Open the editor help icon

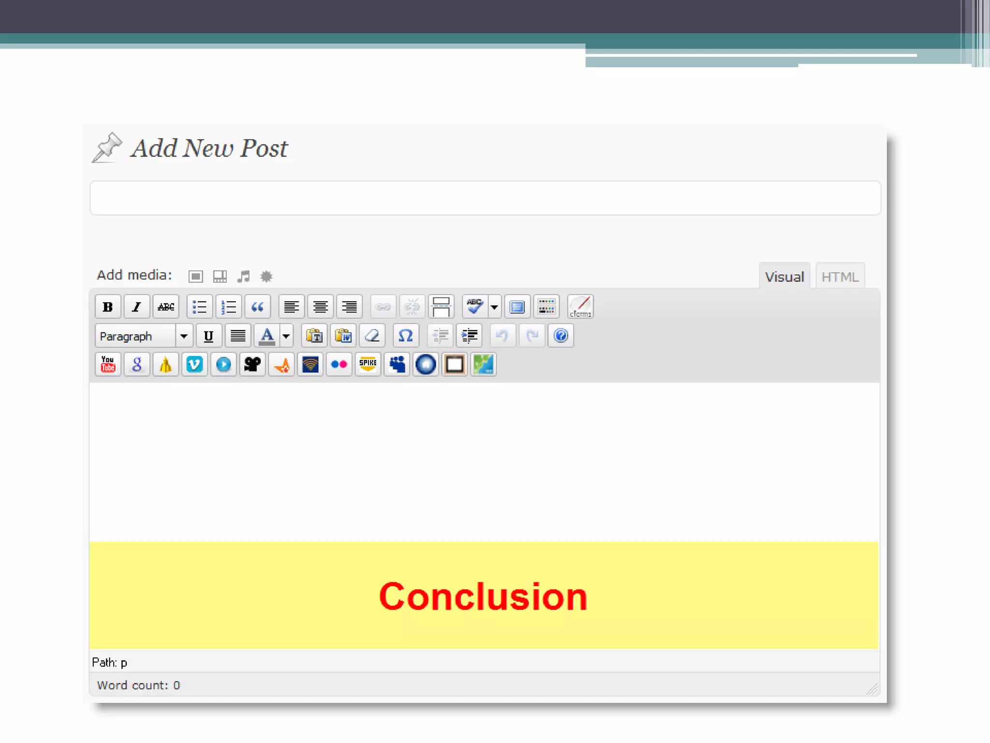click(561, 336)
